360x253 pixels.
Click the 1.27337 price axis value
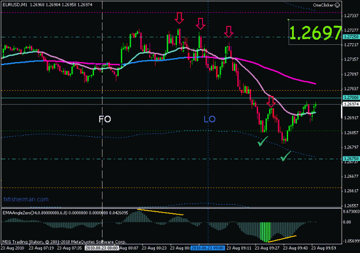(351, 16)
